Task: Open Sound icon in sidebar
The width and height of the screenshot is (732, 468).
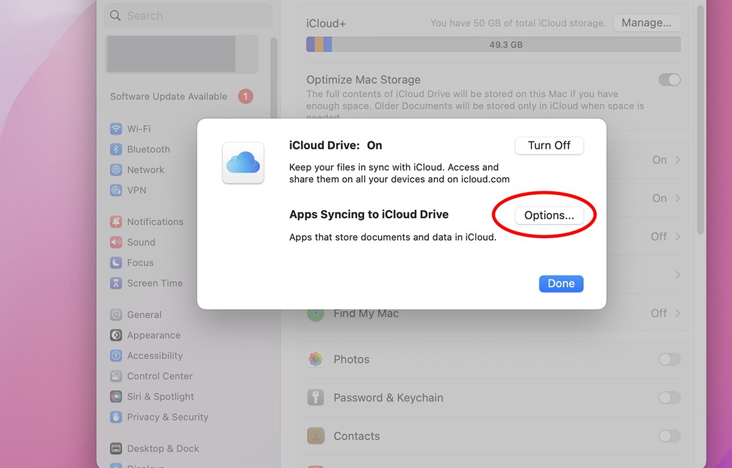Action: pos(116,243)
